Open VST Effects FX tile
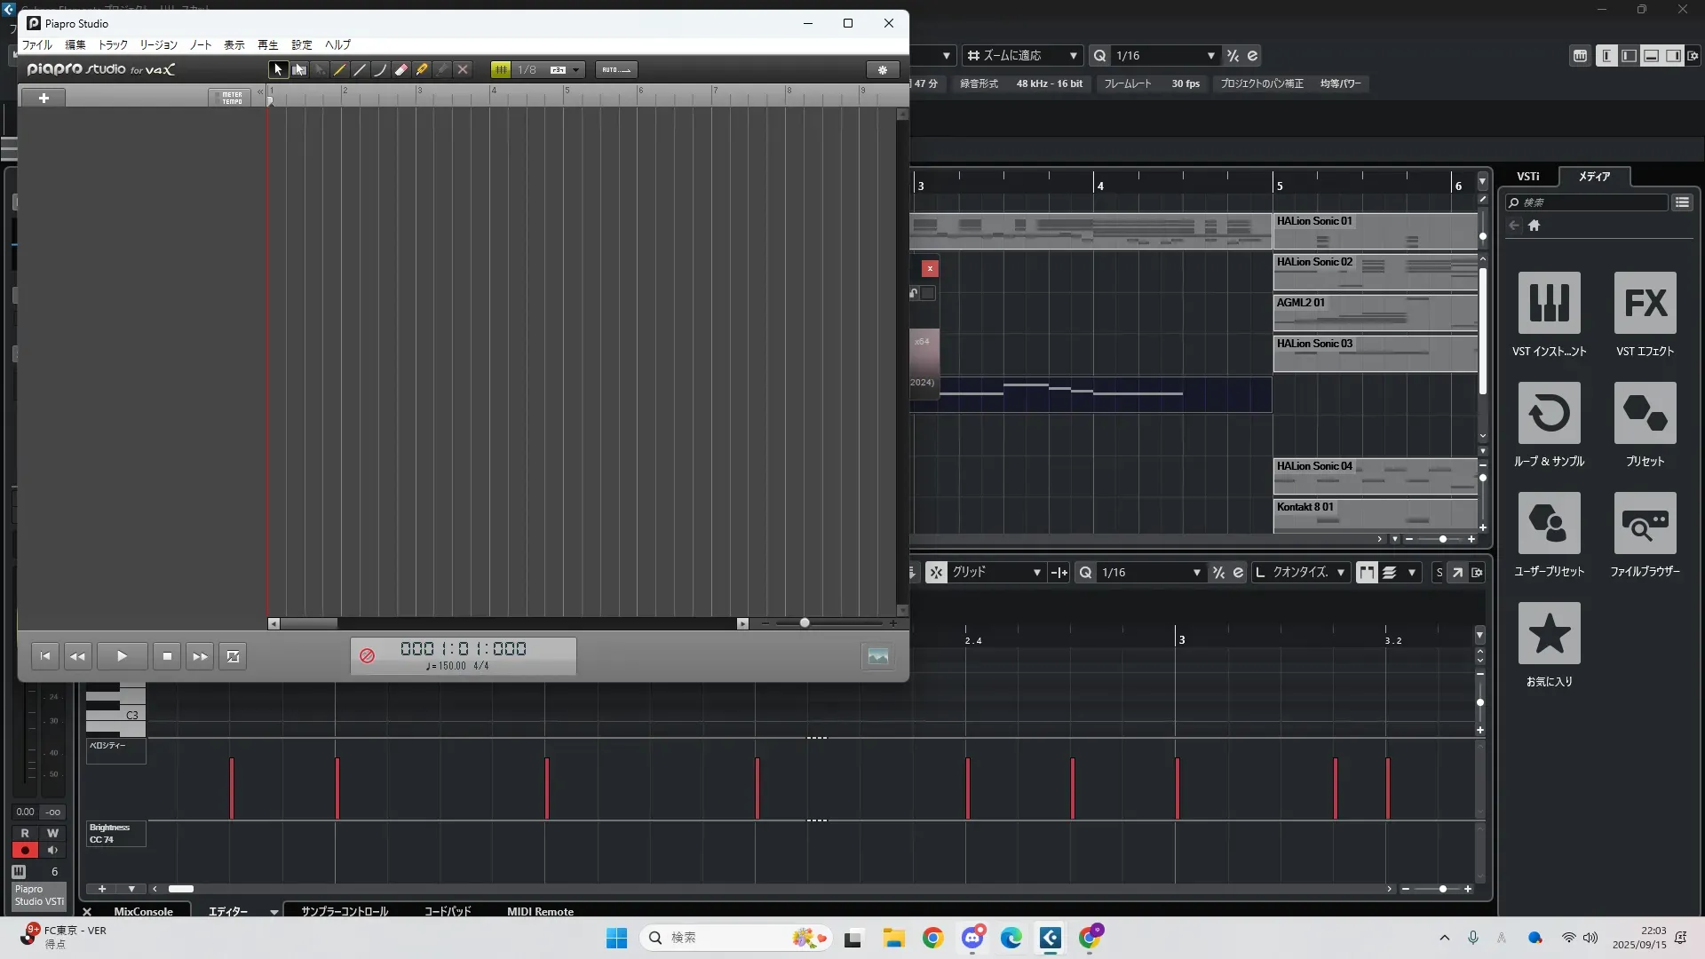This screenshot has width=1705, height=959. [x=1645, y=304]
